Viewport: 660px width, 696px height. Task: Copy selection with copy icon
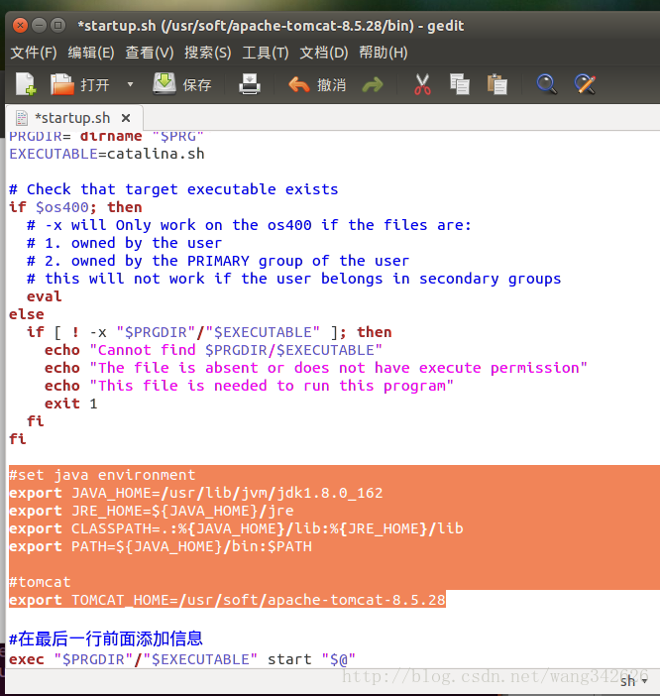point(460,84)
